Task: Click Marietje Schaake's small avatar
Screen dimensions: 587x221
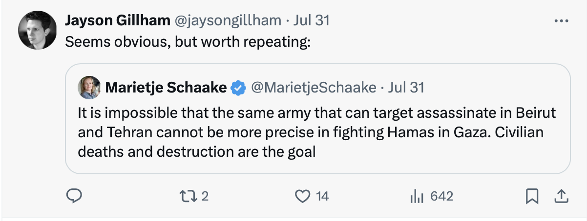Action: 89,88
